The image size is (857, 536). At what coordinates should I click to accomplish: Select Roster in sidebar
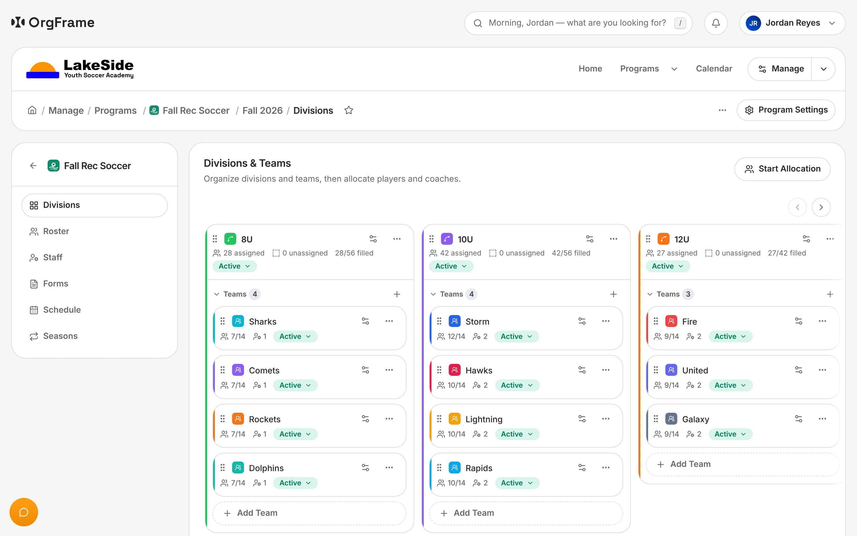[95, 231]
